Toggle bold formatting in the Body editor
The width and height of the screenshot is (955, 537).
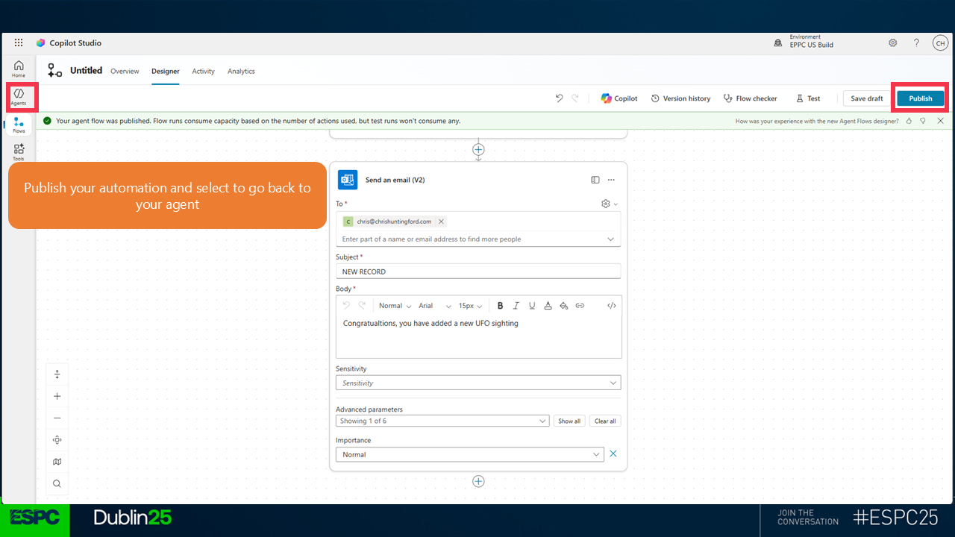500,306
